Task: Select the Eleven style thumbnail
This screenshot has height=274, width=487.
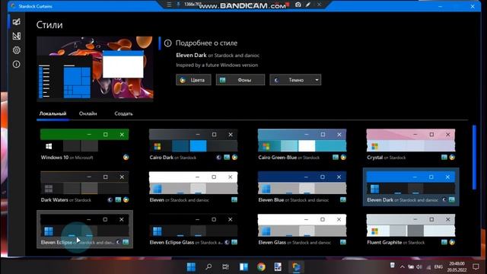Action: pyautogui.click(x=193, y=183)
